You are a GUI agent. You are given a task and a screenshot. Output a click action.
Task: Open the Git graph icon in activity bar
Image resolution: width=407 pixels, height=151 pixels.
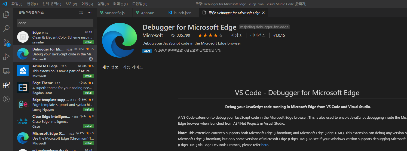[6, 99]
